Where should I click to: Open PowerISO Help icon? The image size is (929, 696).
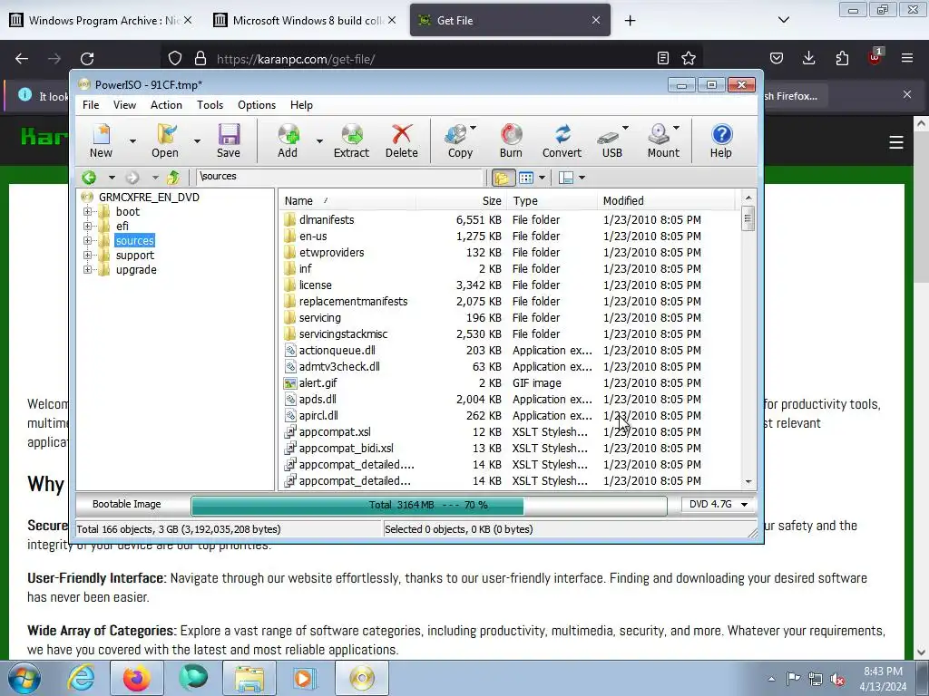click(x=721, y=140)
